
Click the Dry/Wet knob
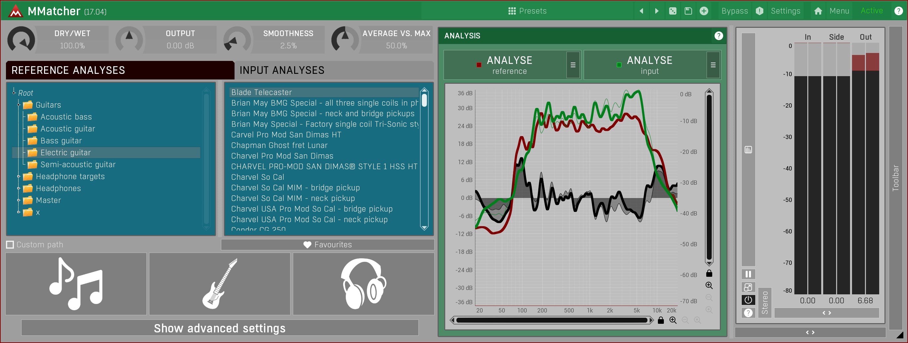(x=22, y=39)
